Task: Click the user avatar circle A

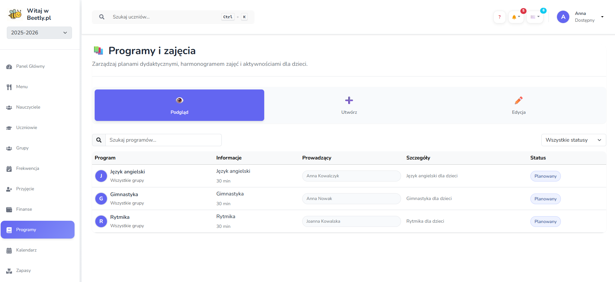Action: click(x=563, y=17)
